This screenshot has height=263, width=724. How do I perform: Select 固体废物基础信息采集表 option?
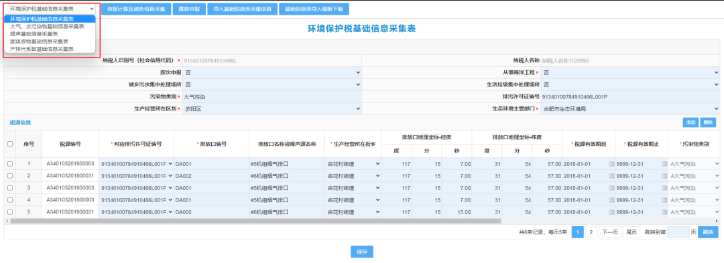[50, 41]
